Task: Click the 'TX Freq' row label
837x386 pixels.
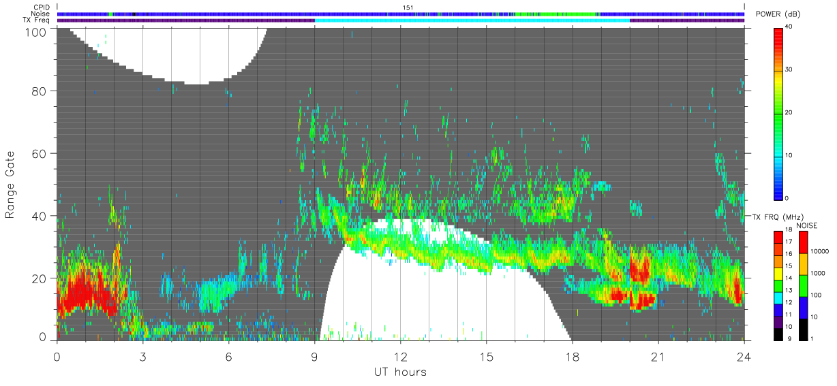Action: pyautogui.click(x=37, y=20)
